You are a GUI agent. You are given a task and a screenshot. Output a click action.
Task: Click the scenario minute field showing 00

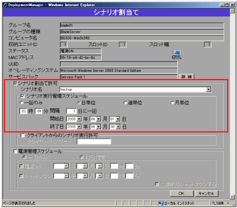point(39,111)
